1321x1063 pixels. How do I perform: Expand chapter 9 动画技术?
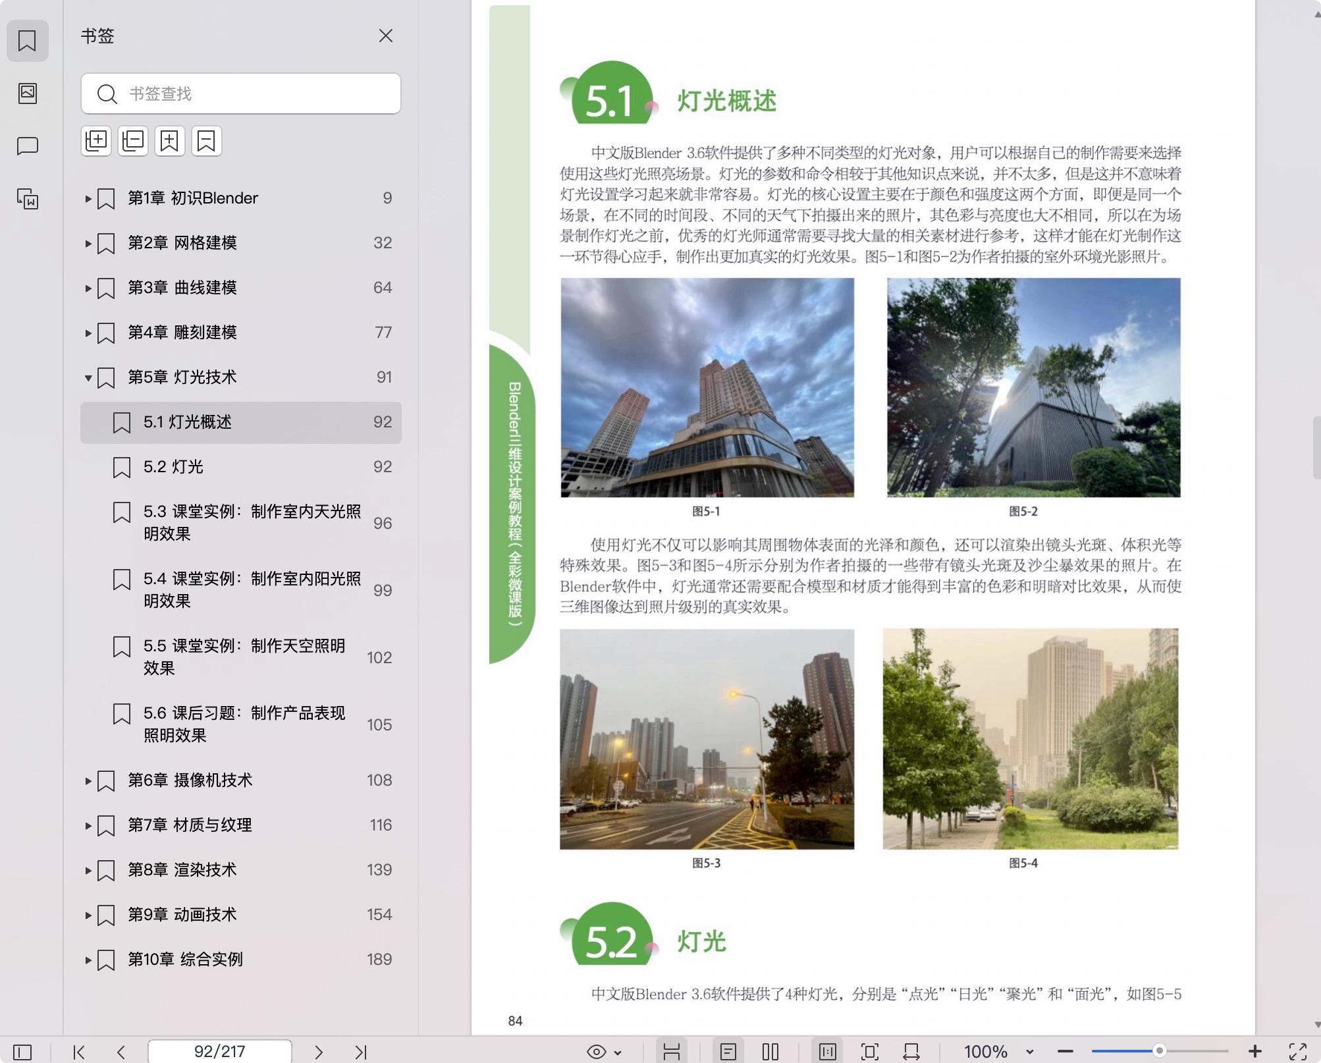88,915
